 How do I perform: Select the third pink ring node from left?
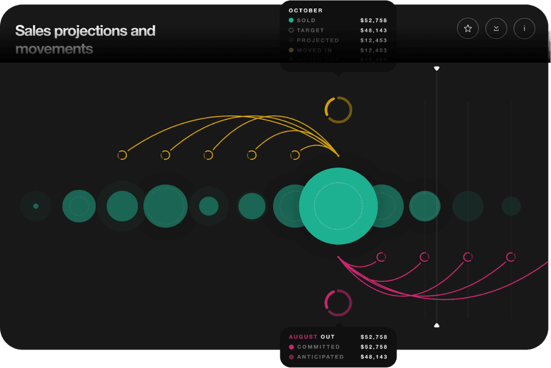pyautogui.click(x=468, y=257)
